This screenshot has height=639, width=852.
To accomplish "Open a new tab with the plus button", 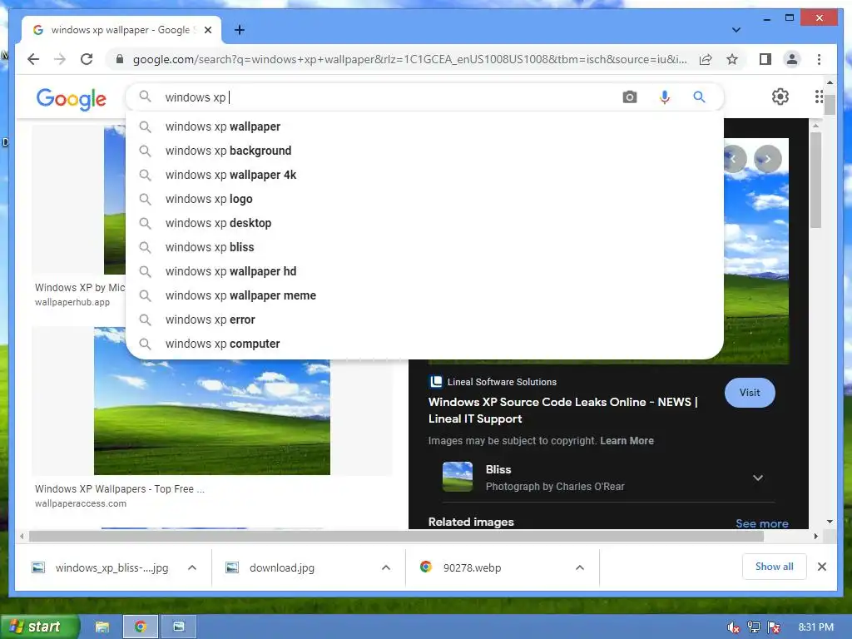I will 239,30.
